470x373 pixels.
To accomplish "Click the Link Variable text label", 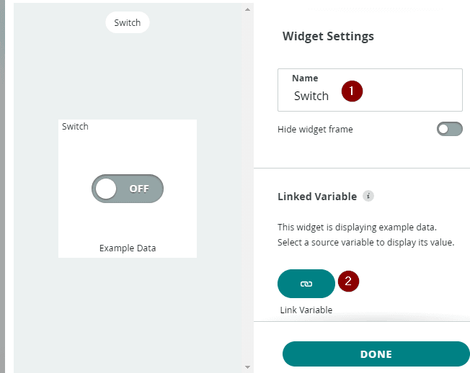I will click(306, 310).
